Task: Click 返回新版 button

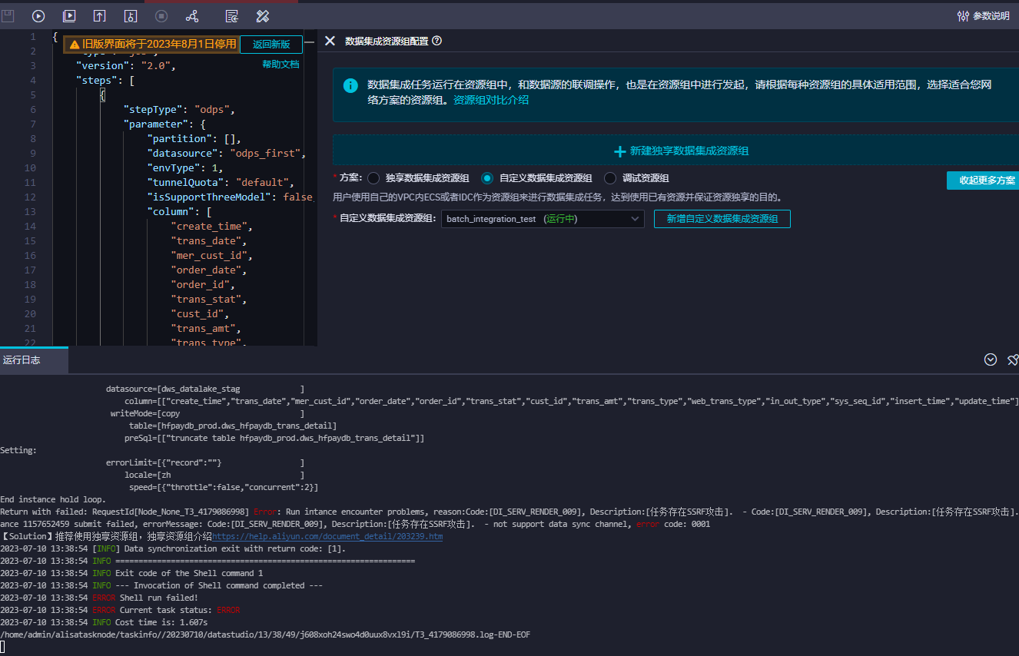Action: point(271,45)
